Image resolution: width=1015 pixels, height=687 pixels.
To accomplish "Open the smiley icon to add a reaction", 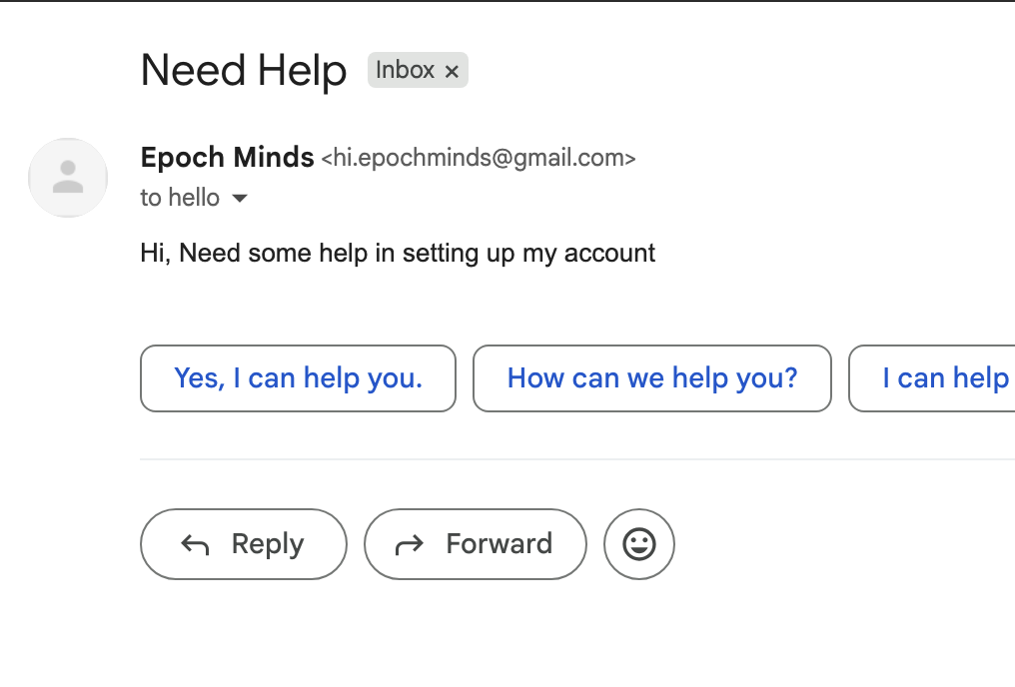I will (x=639, y=544).
